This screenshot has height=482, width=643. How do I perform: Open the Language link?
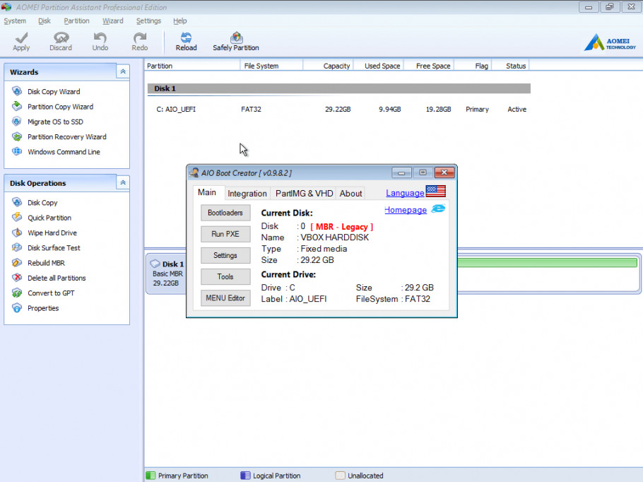pos(405,193)
